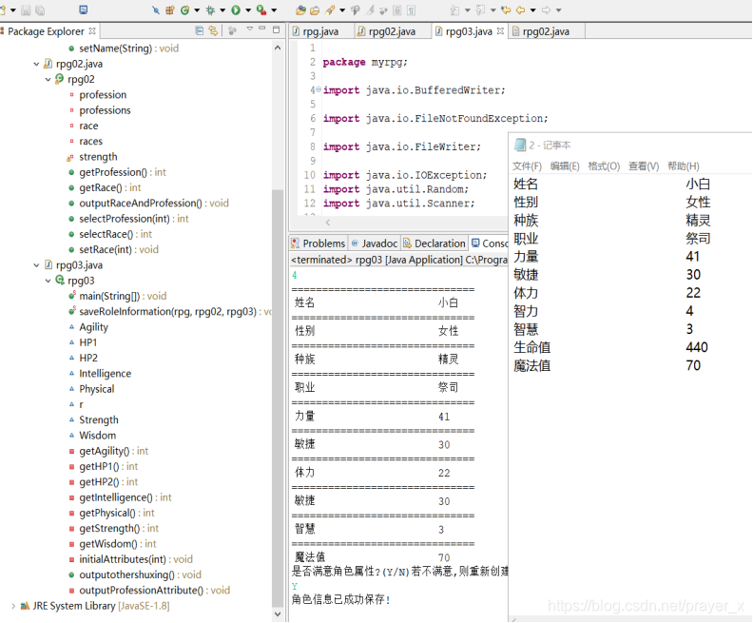The width and height of the screenshot is (753, 623).
Task: Click the Previous Annotation toolbar icon
Action: tap(480, 10)
